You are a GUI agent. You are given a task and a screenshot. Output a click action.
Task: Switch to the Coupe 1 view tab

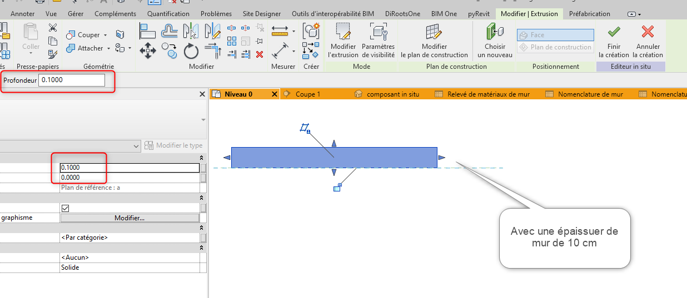tap(307, 94)
